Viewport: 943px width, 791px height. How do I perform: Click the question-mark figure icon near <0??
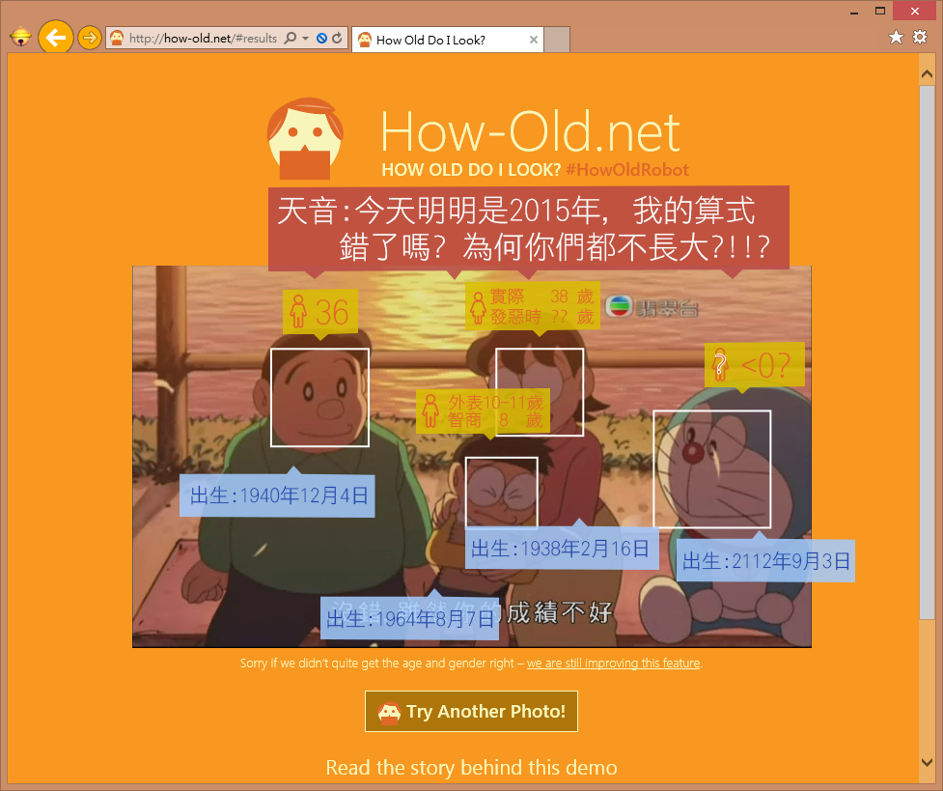pyautogui.click(x=719, y=365)
